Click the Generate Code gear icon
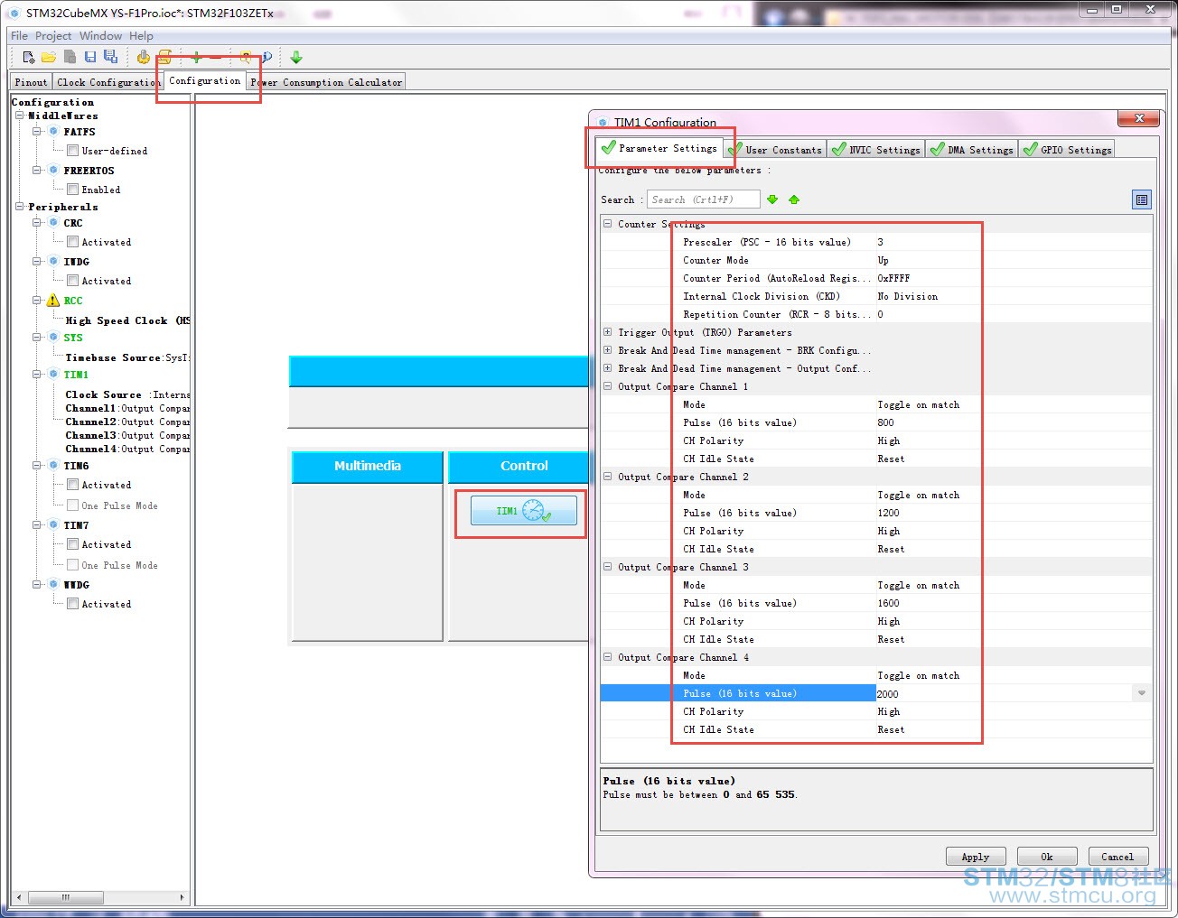Image resolution: width=1178 pixels, height=918 pixels. [144, 57]
